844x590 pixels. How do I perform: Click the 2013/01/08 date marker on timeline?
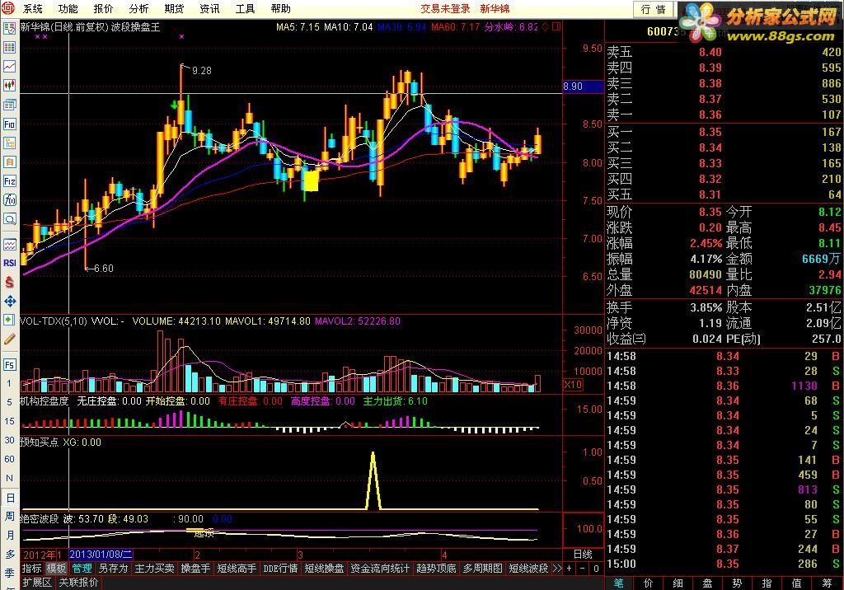click(101, 554)
